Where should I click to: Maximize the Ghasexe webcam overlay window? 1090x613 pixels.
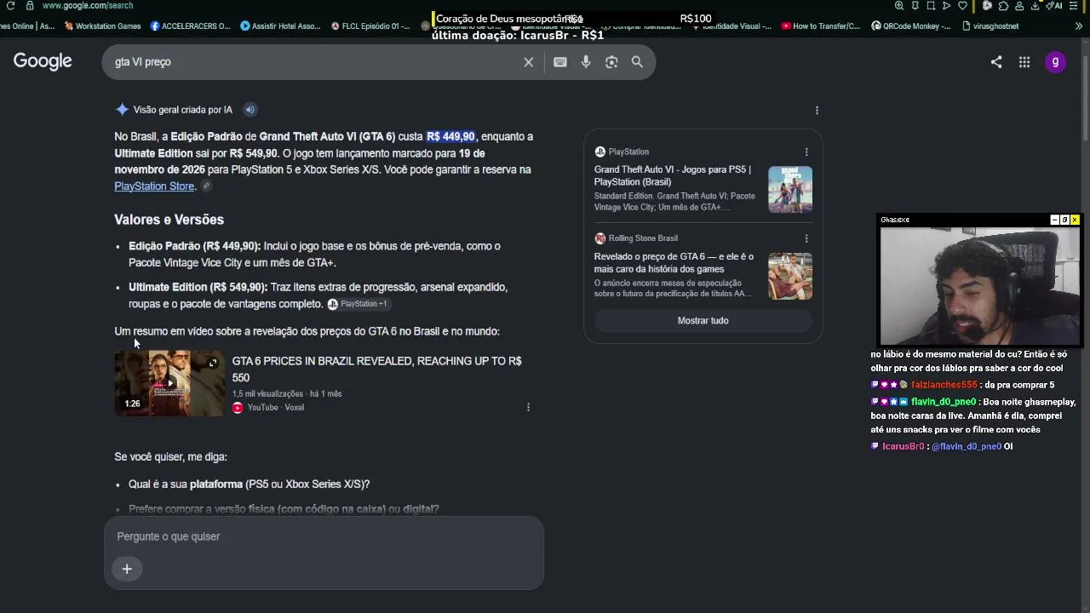1064,220
